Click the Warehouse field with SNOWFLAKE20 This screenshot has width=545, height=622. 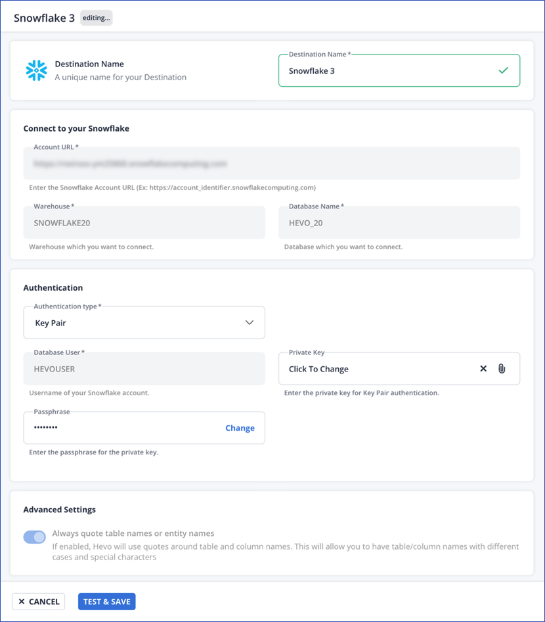click(144, 222)
